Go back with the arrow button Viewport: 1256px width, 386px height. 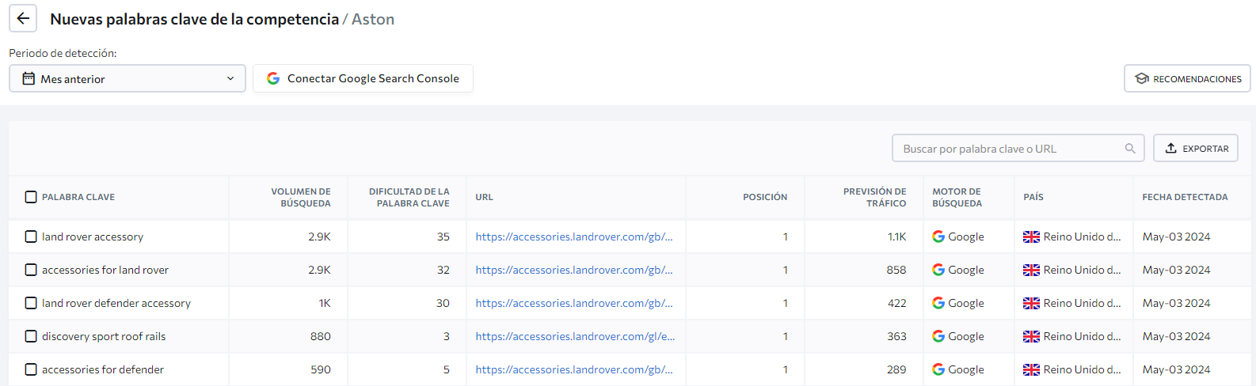[x=23, y=19]
